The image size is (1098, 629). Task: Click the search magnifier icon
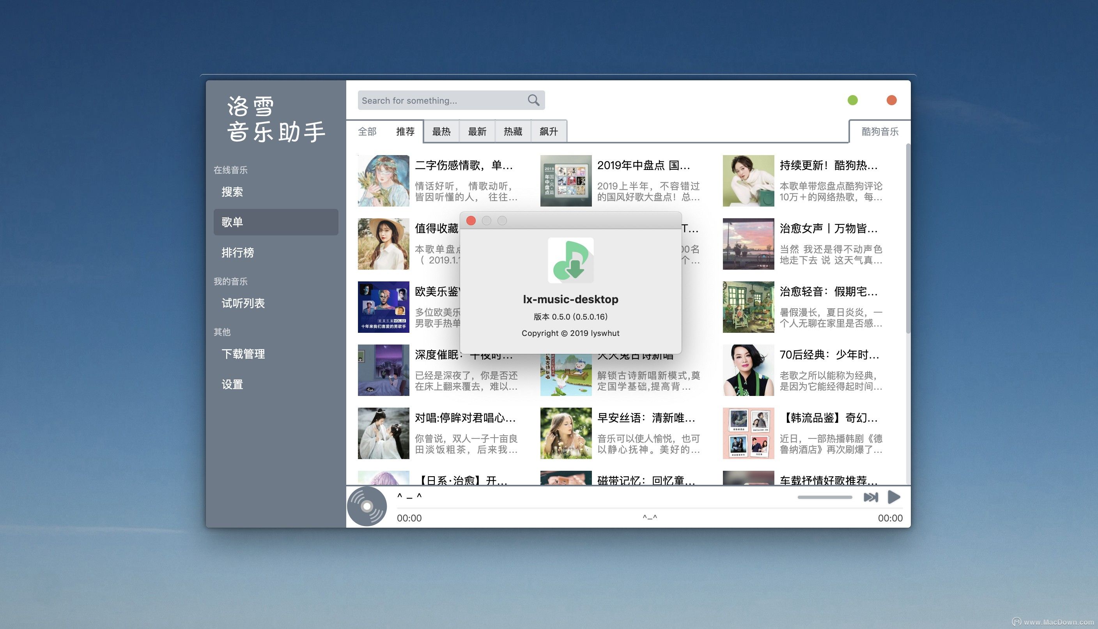coord(533,100)
